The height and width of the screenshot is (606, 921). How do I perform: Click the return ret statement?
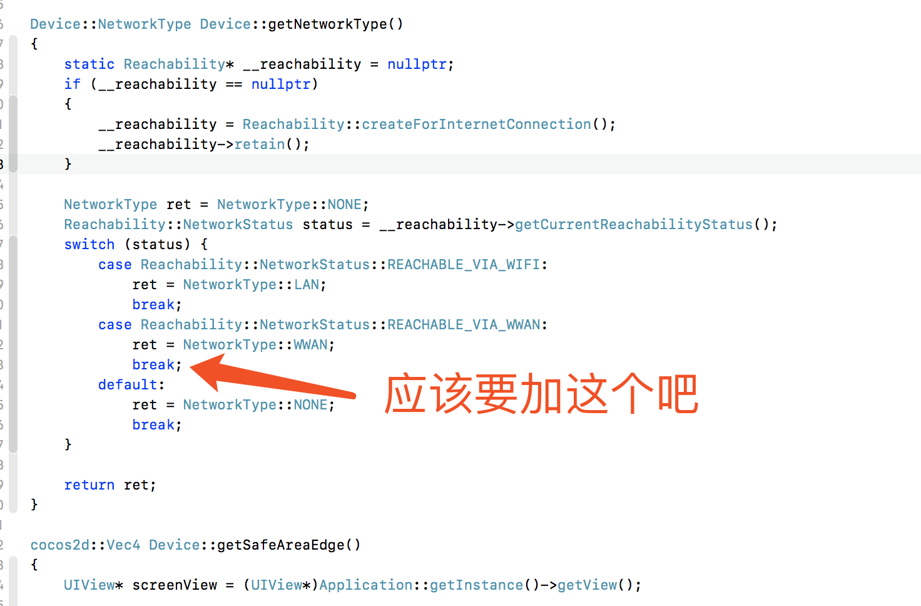(110, 485)
